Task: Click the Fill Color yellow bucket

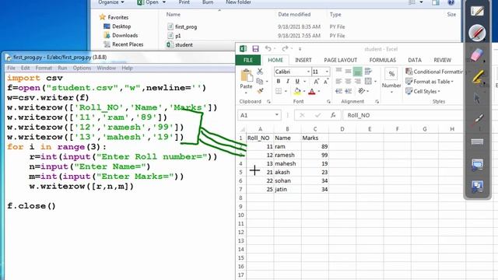Action: tap(297, 92)
